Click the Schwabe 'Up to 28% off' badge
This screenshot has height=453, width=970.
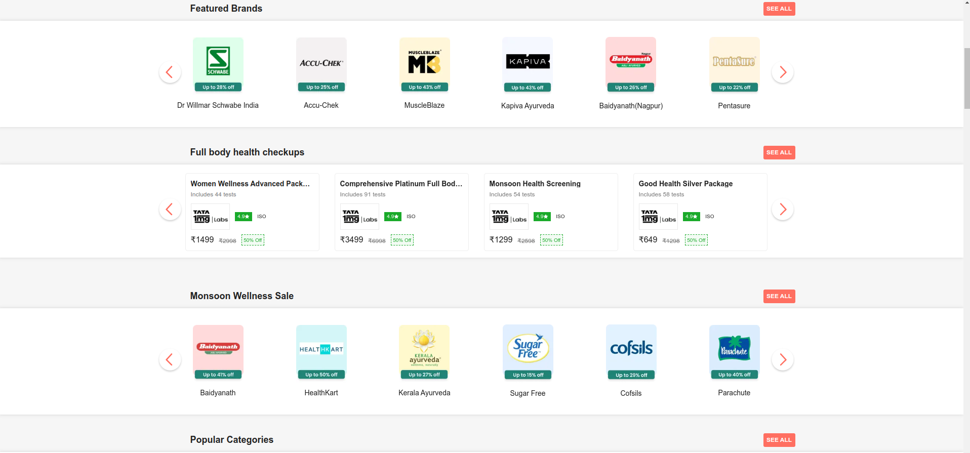pos(218,87)
